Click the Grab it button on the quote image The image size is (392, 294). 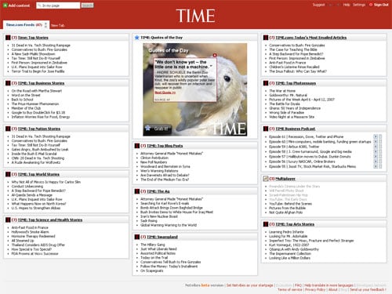[x=158, y=129]
